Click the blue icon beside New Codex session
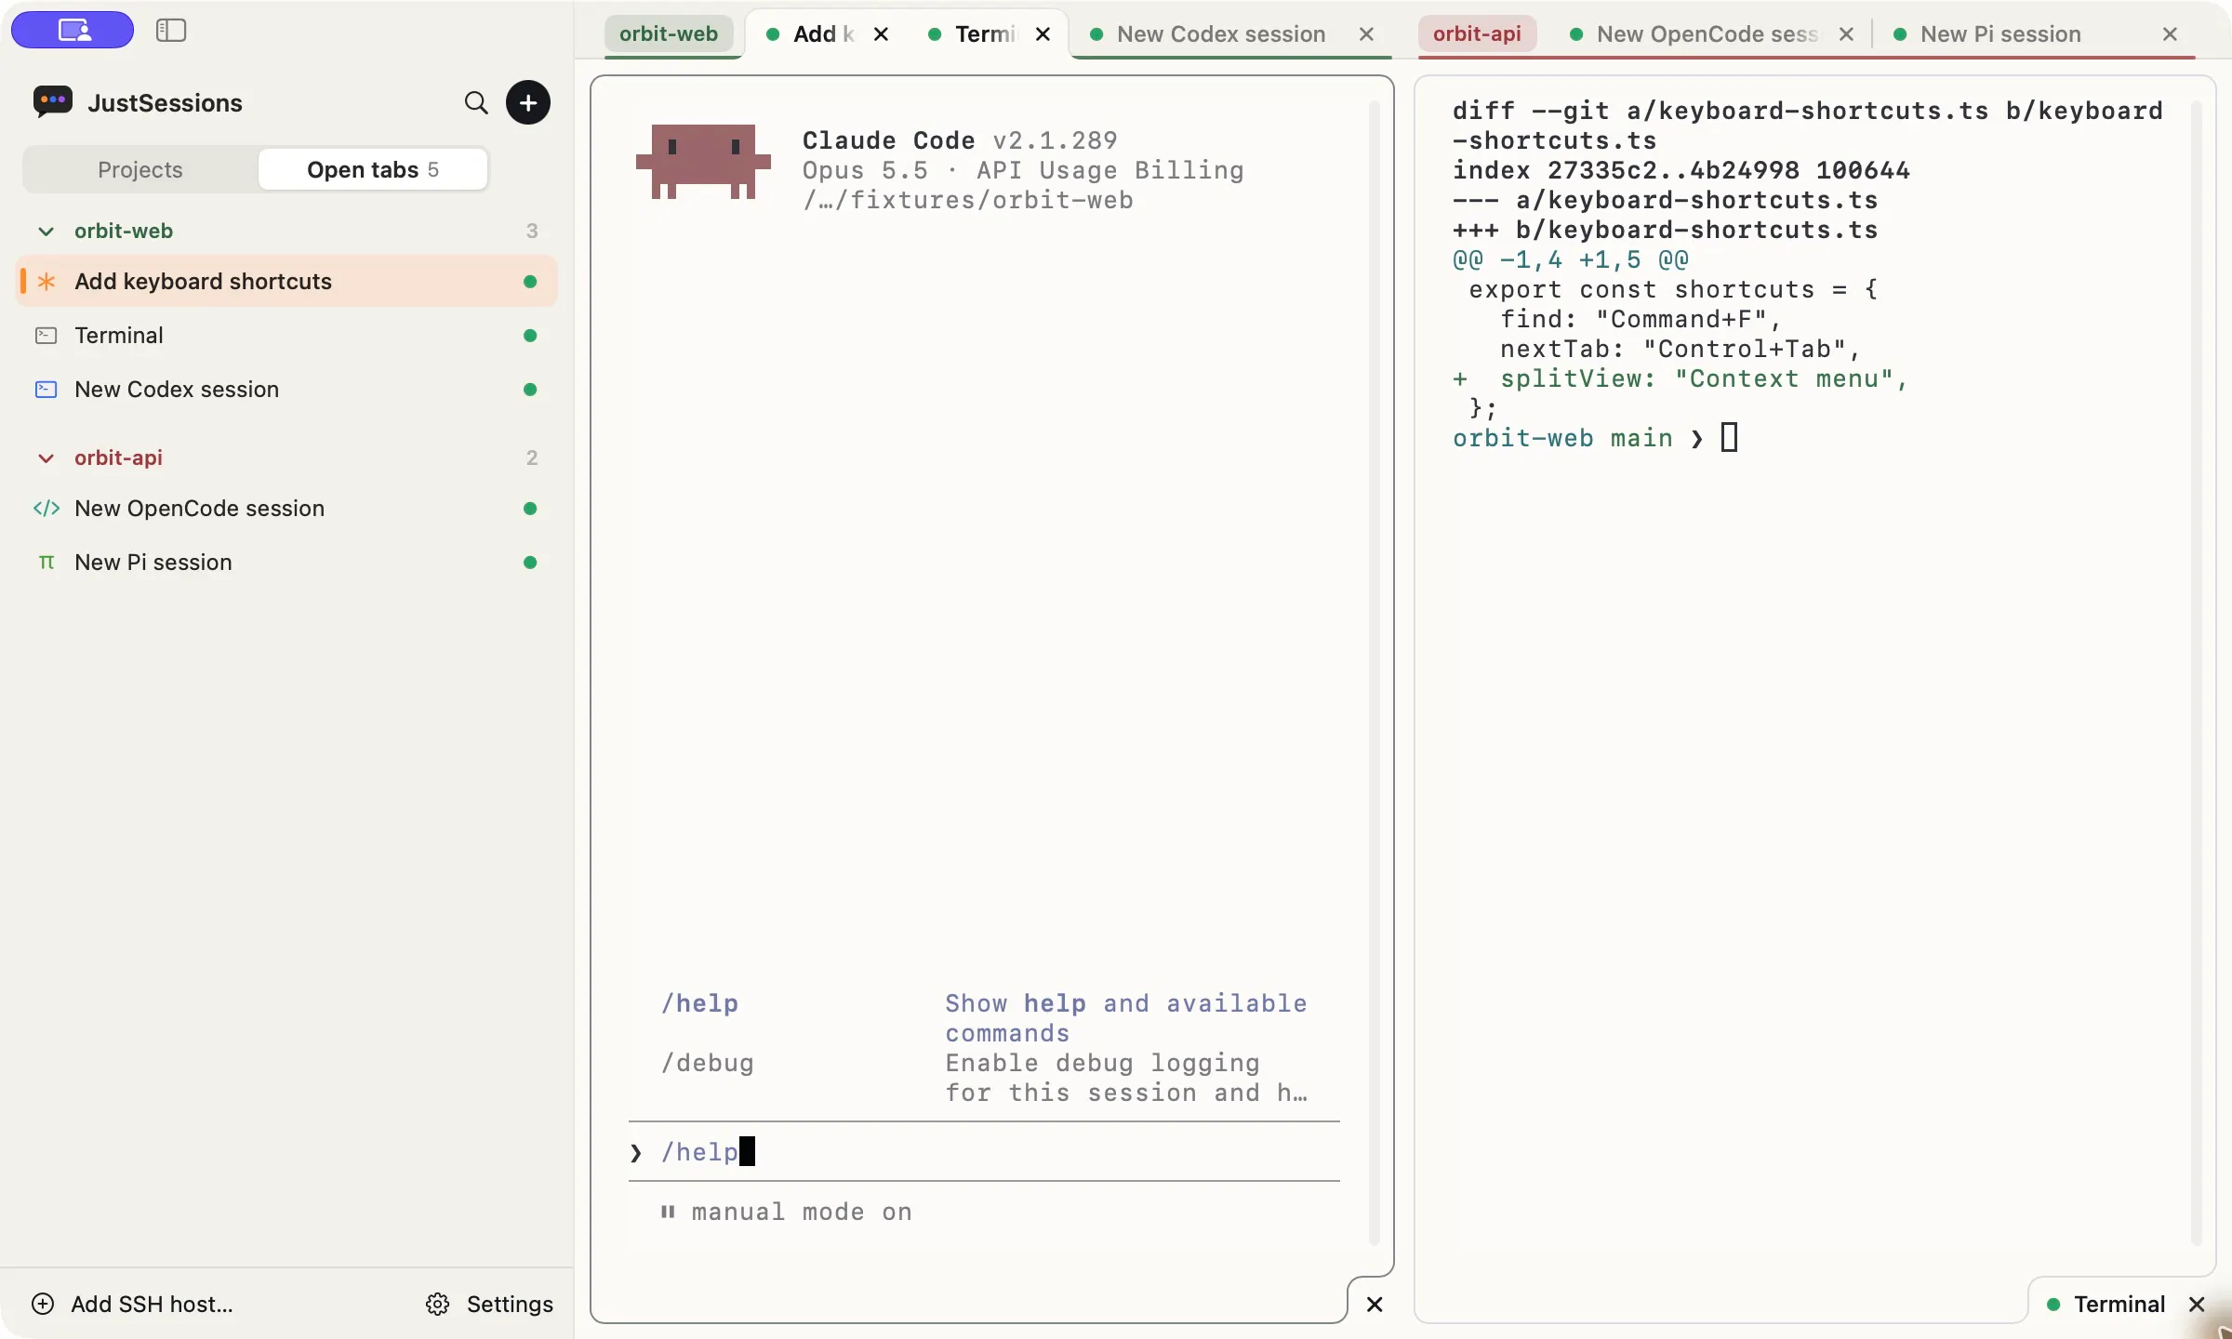2232x1339 pixels. click(x=46, y=389)
